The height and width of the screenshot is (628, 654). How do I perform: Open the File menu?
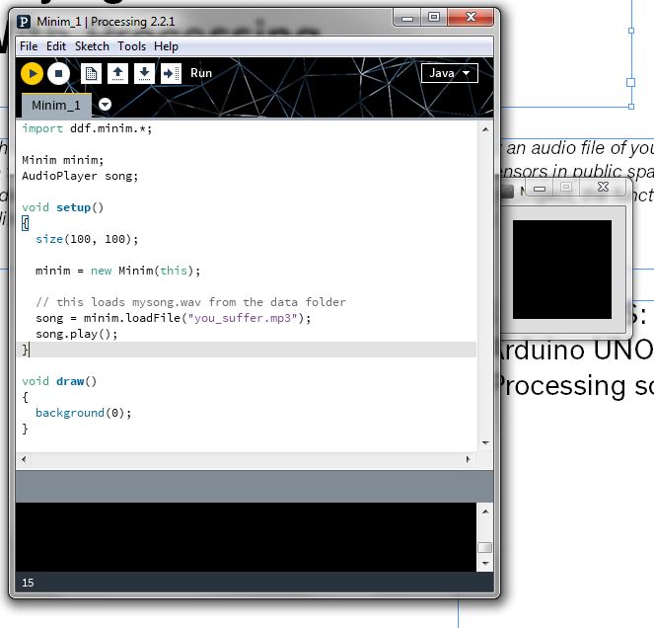29,46
